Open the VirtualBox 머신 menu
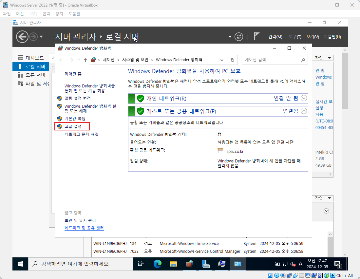The height and width of the screenshot is (279, 360). tap(20, 14)
